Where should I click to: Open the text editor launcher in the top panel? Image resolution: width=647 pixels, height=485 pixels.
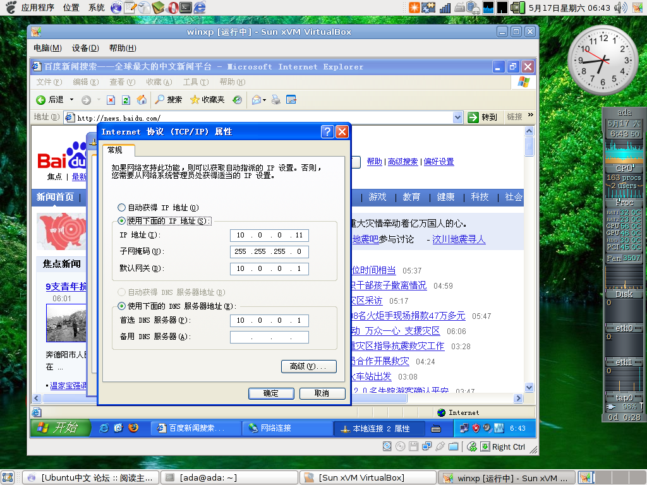pyautogui.click(x=130, y=8)
